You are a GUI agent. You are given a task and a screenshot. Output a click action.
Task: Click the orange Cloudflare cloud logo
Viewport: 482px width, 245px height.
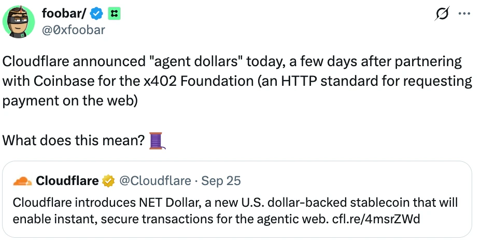click(22, 181)
